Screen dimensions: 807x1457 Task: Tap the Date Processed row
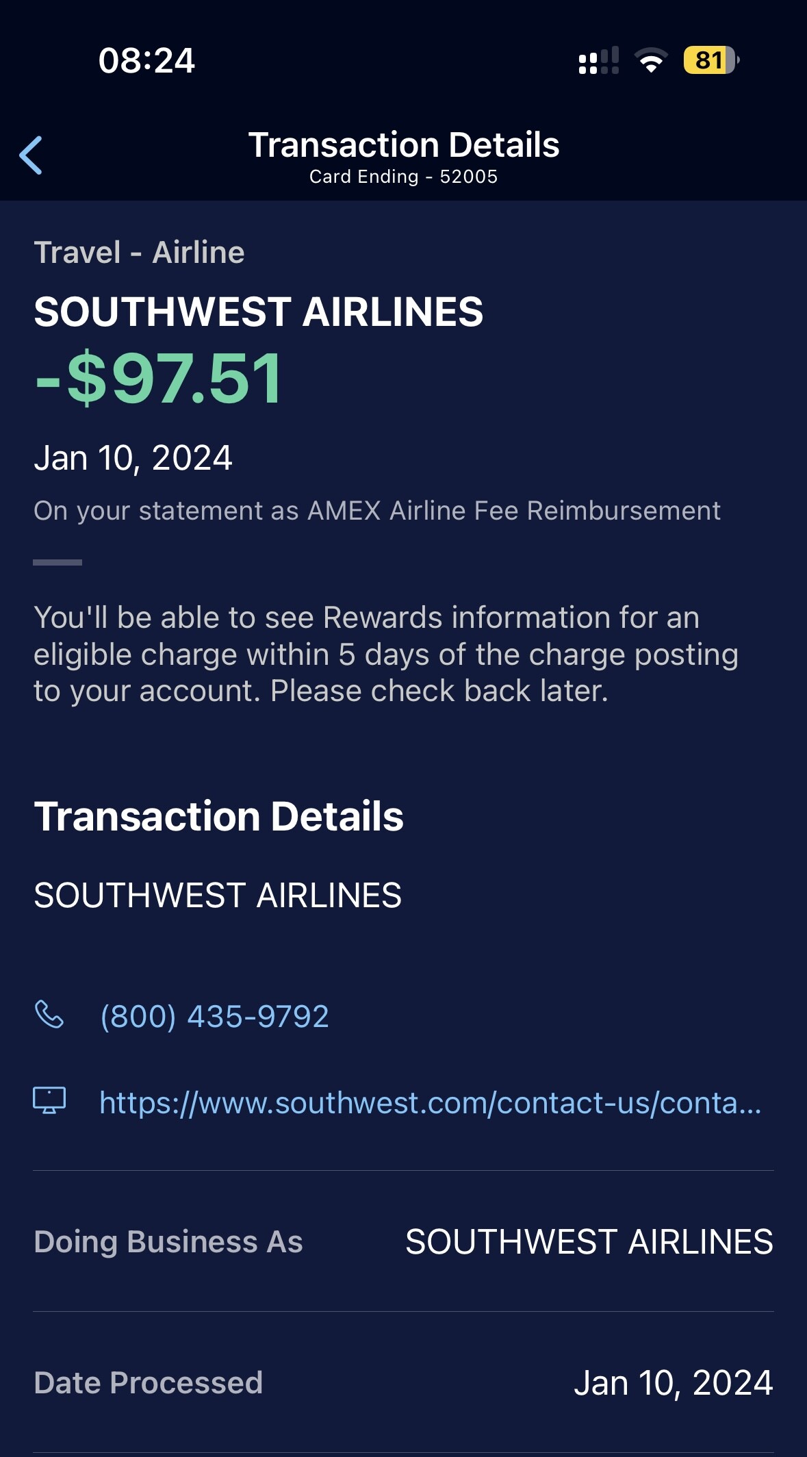(403, 1382)
